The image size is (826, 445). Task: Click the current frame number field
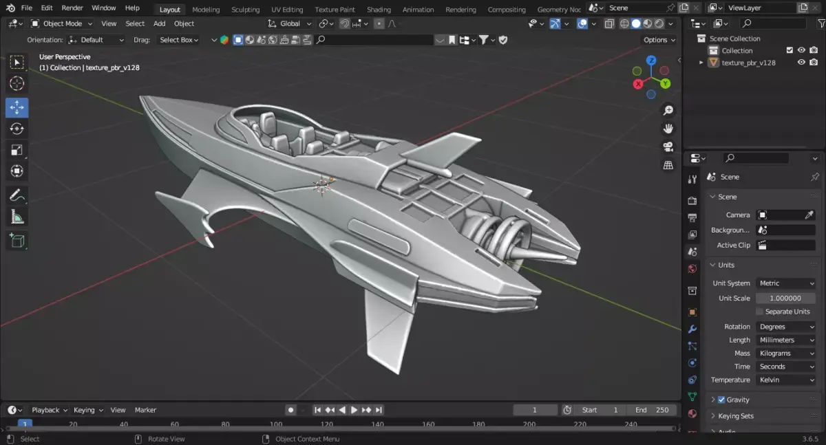535,410
